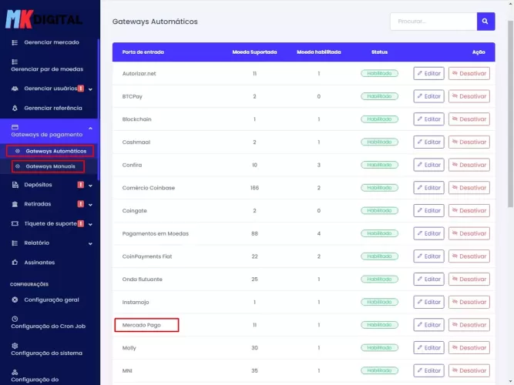
Task: Select Gateways Manuais submenu item
Action: click(50, 166)
